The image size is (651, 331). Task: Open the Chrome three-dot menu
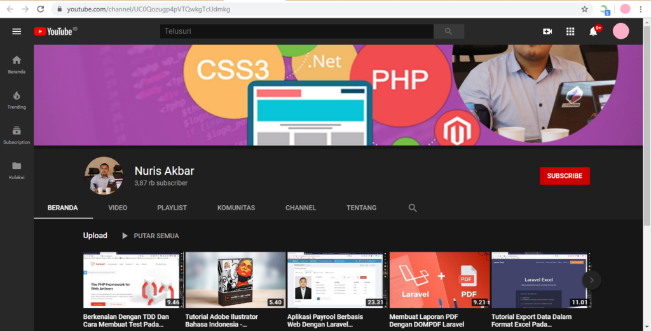point(641,9)
